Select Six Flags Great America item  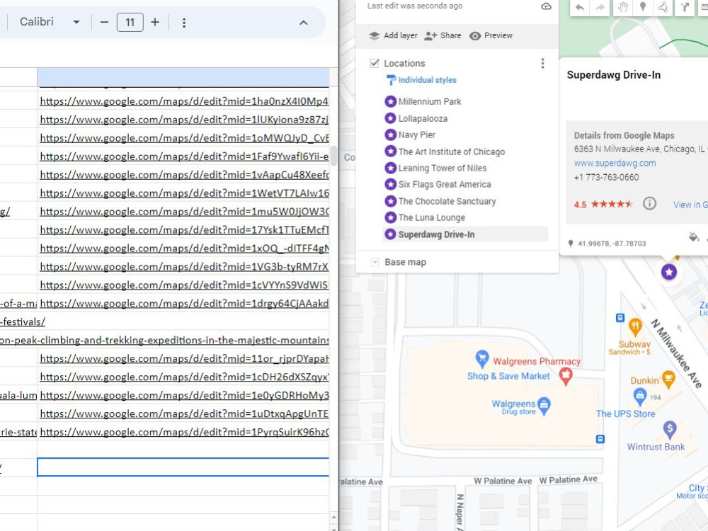coord(445,184)
